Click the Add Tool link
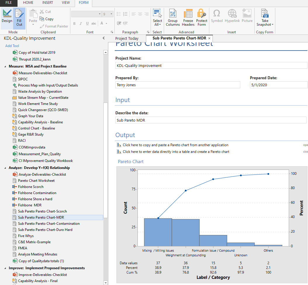 12,46
